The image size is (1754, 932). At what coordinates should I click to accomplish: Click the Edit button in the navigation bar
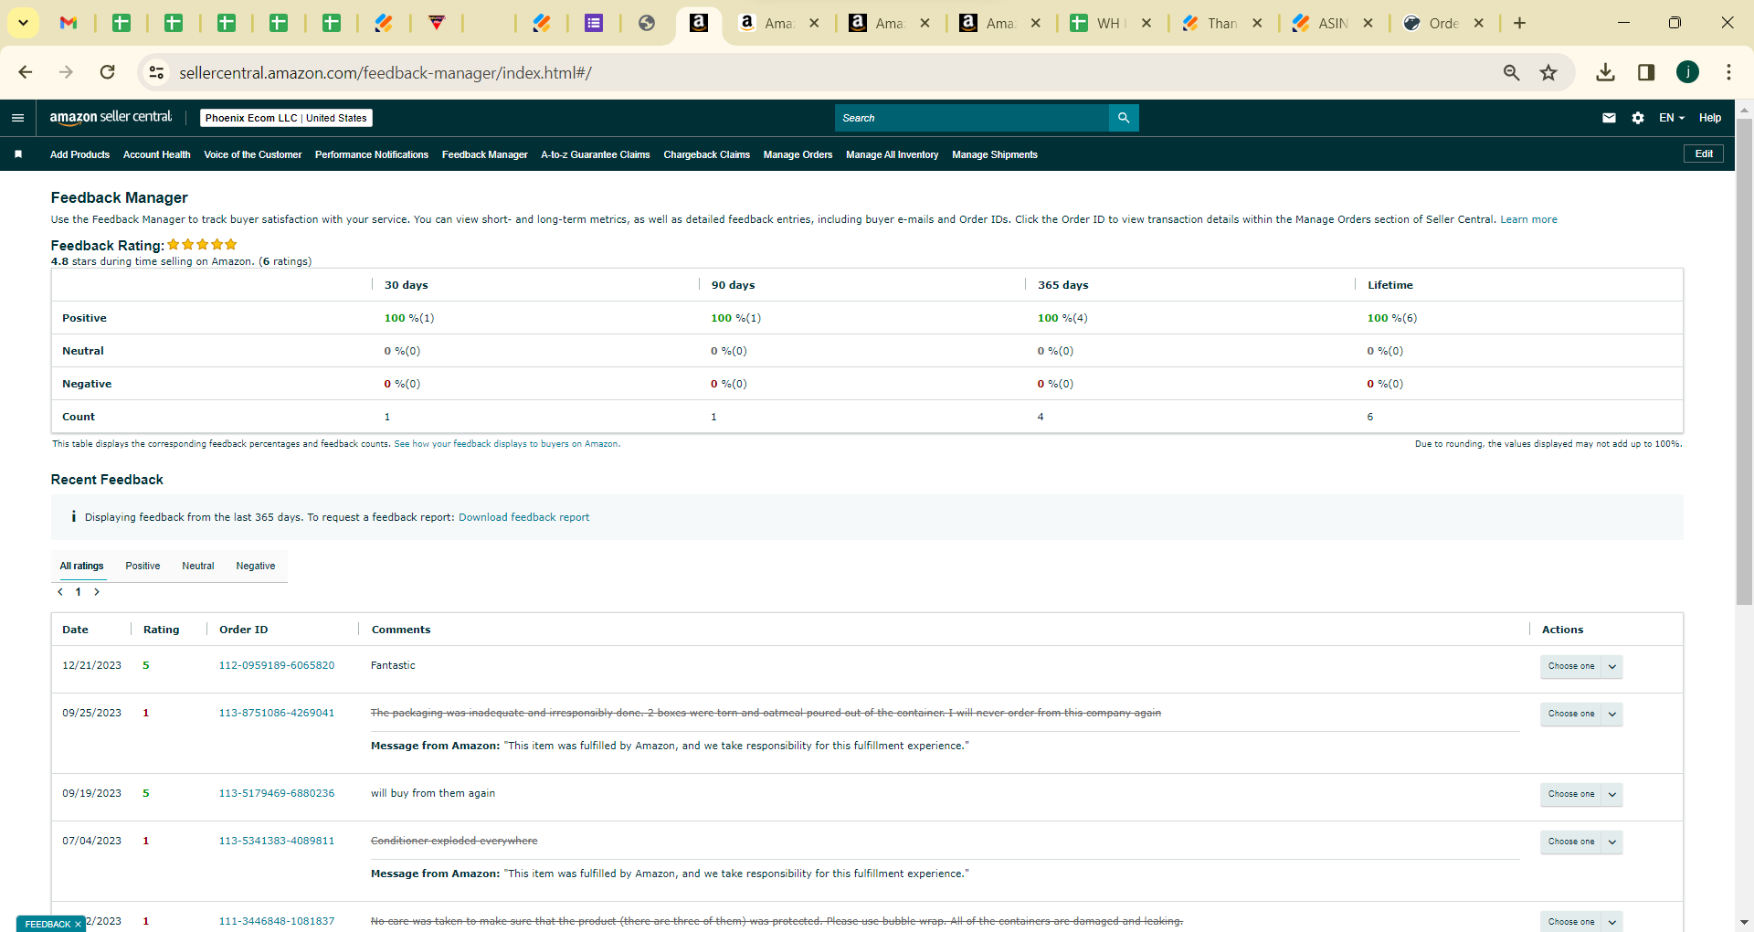click(x=1704, y=154)
